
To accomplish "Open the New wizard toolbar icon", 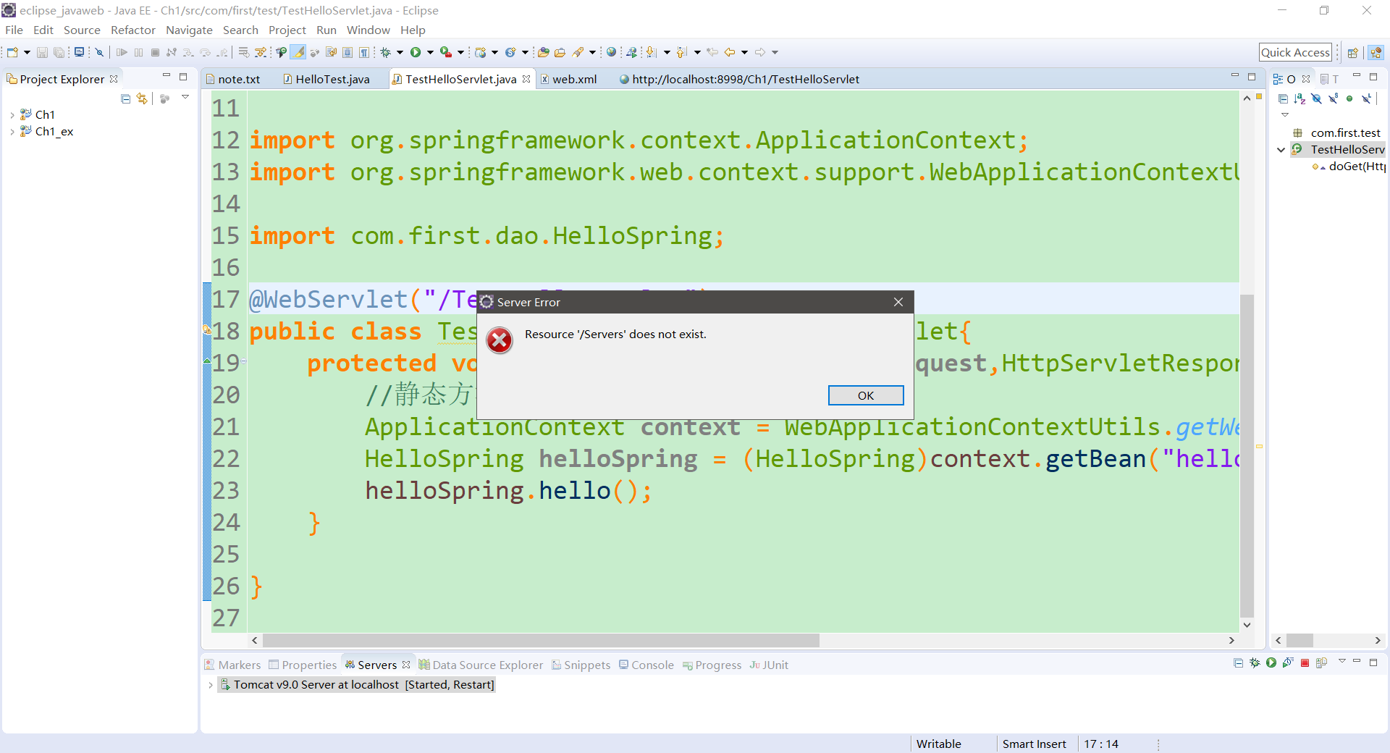I will coord(12,52).
